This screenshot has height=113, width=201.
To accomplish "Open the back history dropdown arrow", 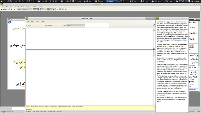I will 3,9.
